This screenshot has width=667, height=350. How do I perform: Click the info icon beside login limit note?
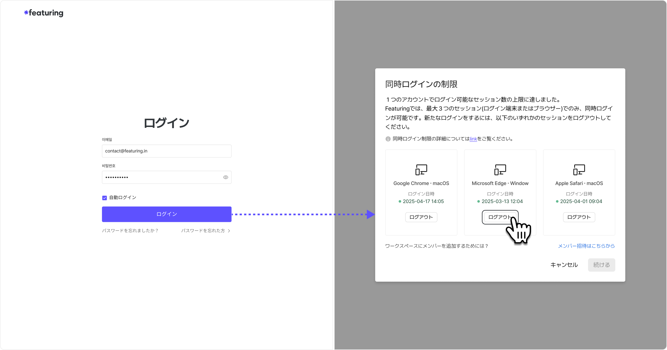click(388, 139)
